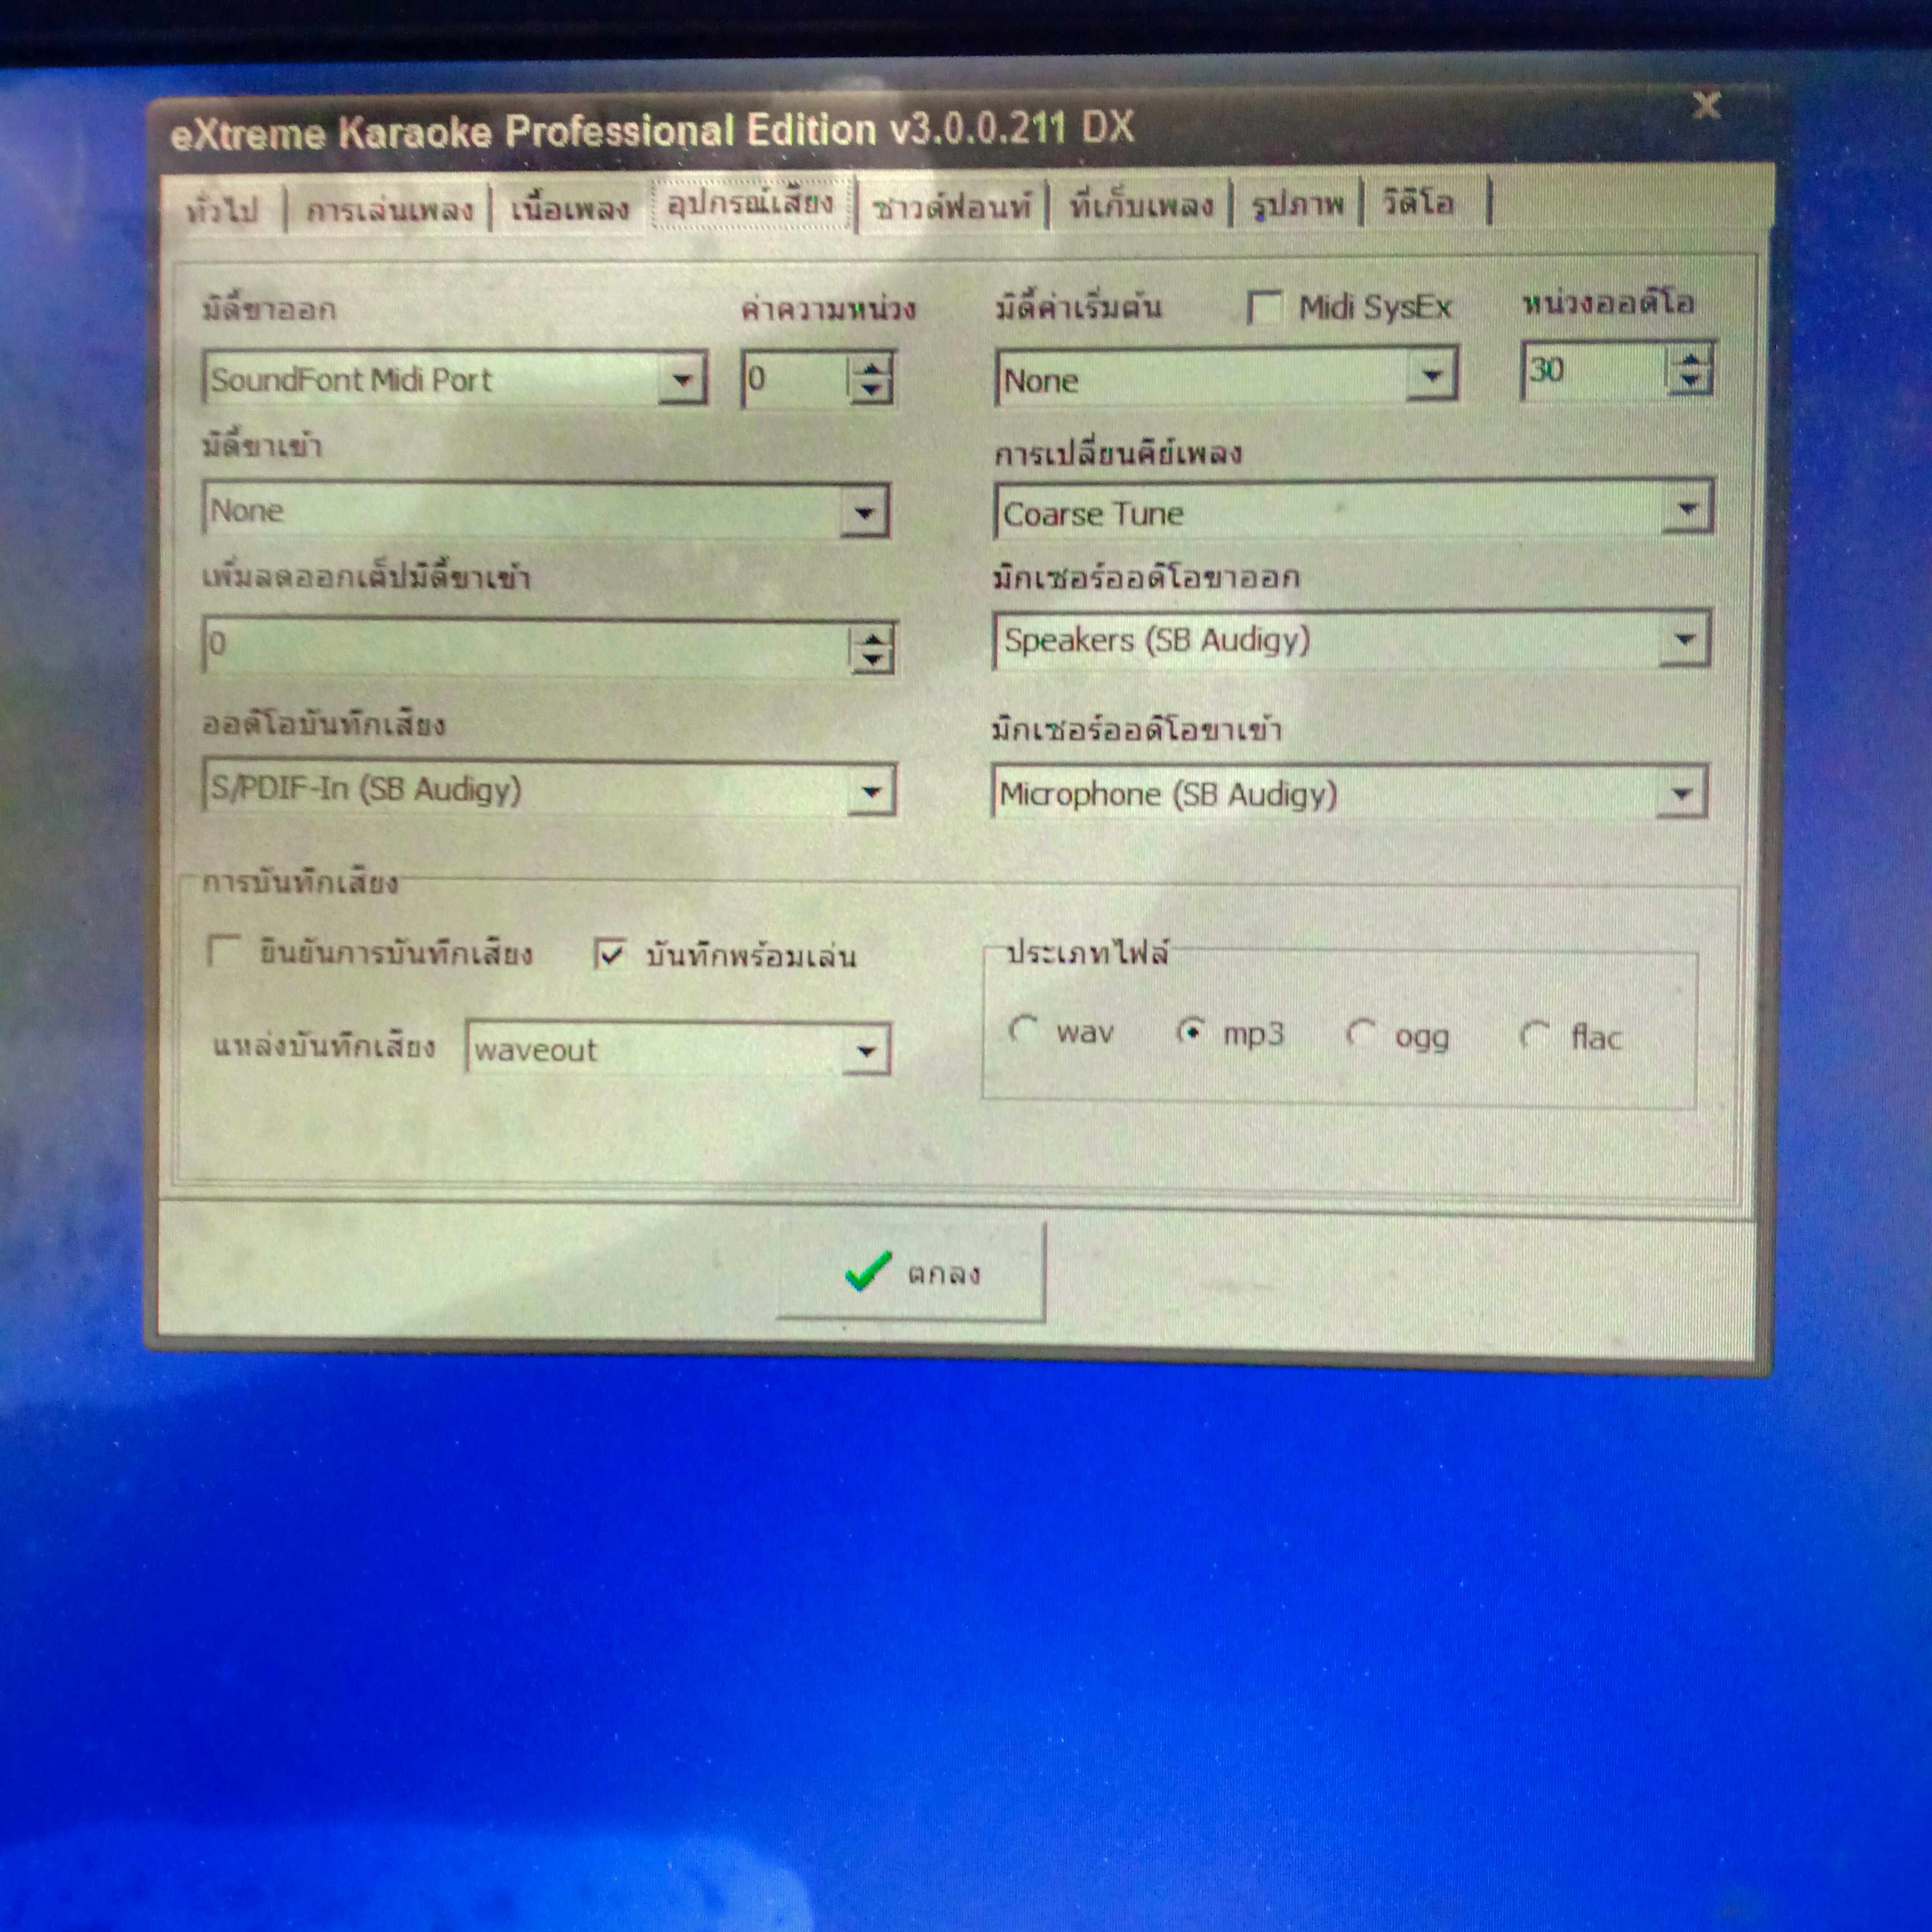Image resolution: width=1932 pixels, height=1932 pixels.
Task: Select mp3 file type radio button
Action: (x=1190, y=1031)
